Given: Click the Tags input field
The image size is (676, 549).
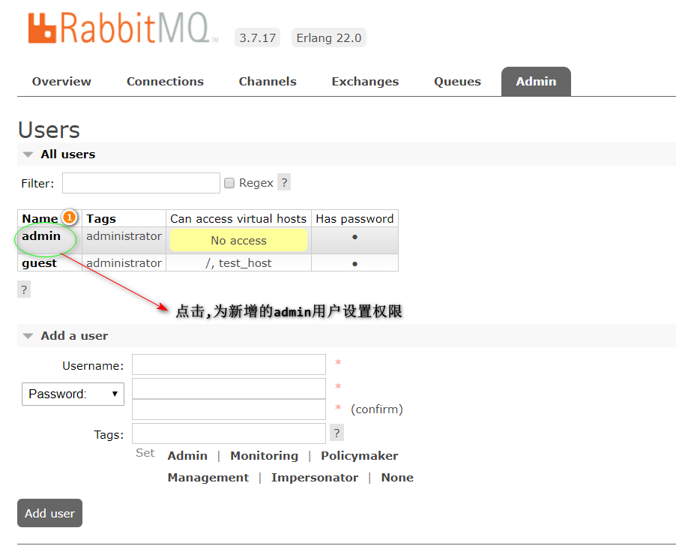Looking at the screenshot, I should pos(229,433).
